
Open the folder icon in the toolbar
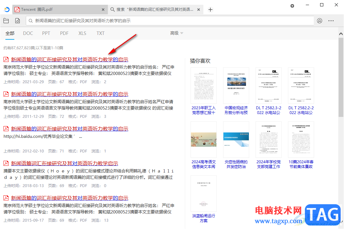[x=6, y=21]
